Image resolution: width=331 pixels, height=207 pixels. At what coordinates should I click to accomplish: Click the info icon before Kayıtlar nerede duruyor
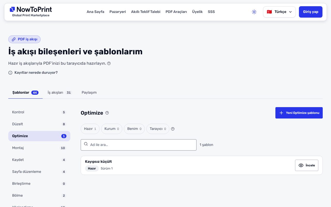(x=10, y=73)
